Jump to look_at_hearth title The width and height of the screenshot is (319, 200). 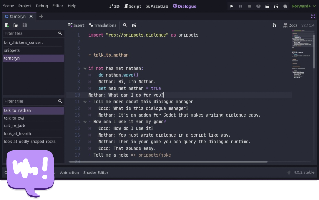coord(33,133)
